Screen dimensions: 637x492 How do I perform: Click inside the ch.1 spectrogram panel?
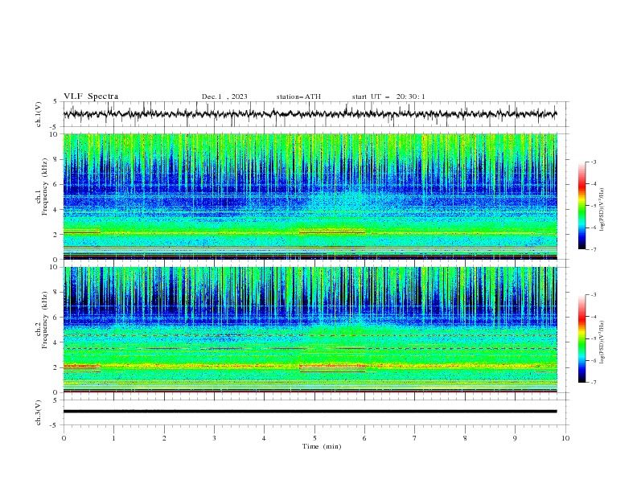pos(310,196)
